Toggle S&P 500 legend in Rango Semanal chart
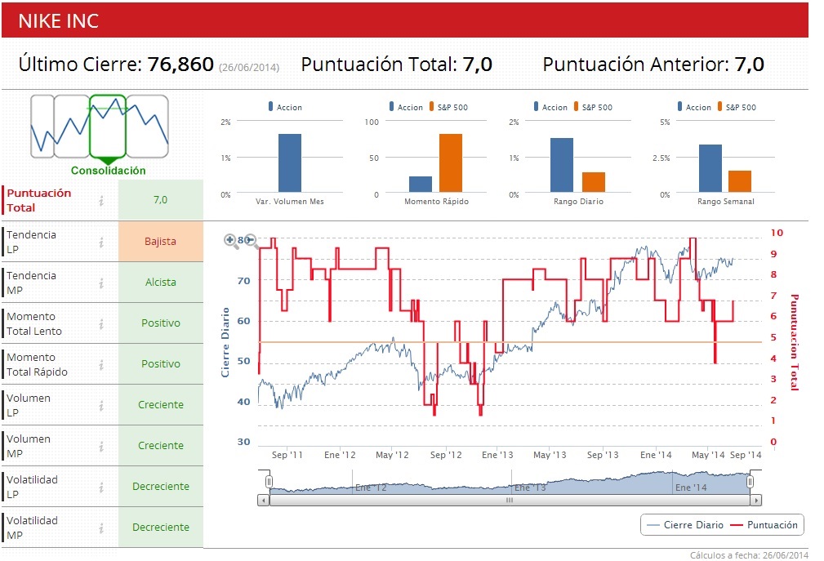This screenshot has height=561, width=824. (737, 107)
